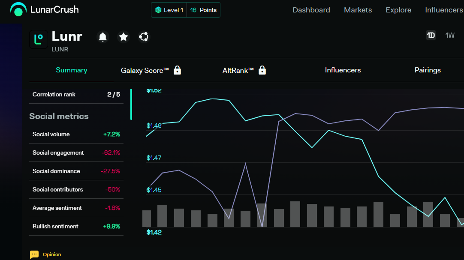Open the 16 Points counter
Viewport: 464px width, 260px height.
(204, 10)
